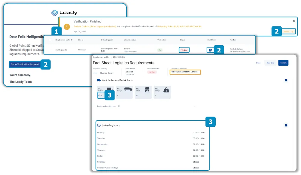Click the Confirm button on Fact Sheet
301x175 pixels.
(x=283, y=63)
